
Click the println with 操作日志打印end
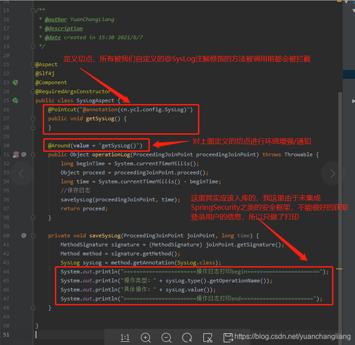pyautogui.click(x=192, y=299)
